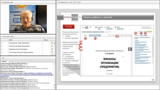
Task: Click chat panel scroll-up arrow
Action: 54,63
